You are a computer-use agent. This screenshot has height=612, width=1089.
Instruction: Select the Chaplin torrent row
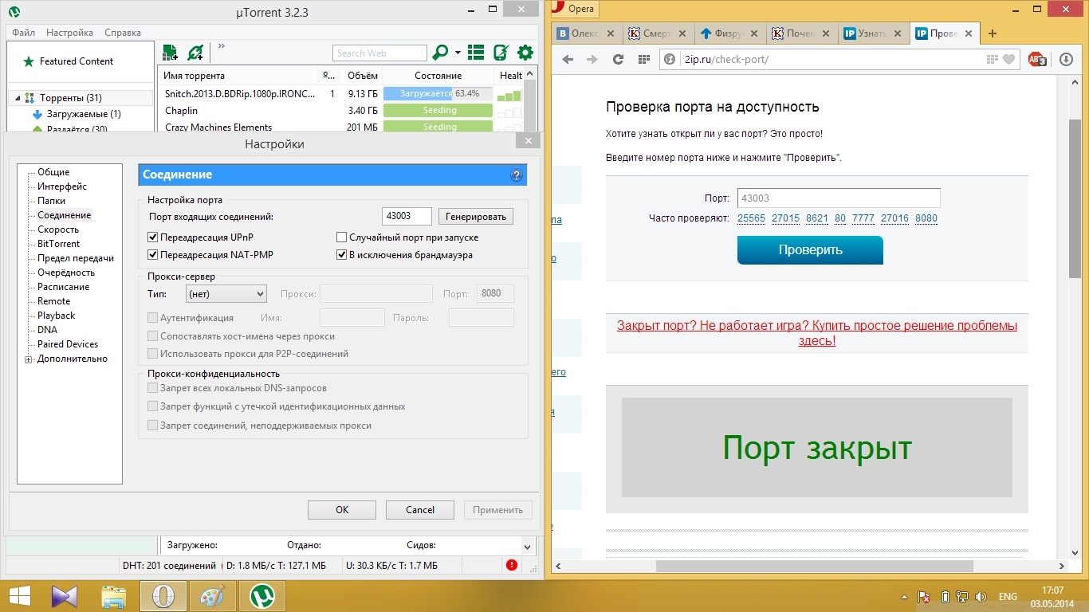click(341, 111)
